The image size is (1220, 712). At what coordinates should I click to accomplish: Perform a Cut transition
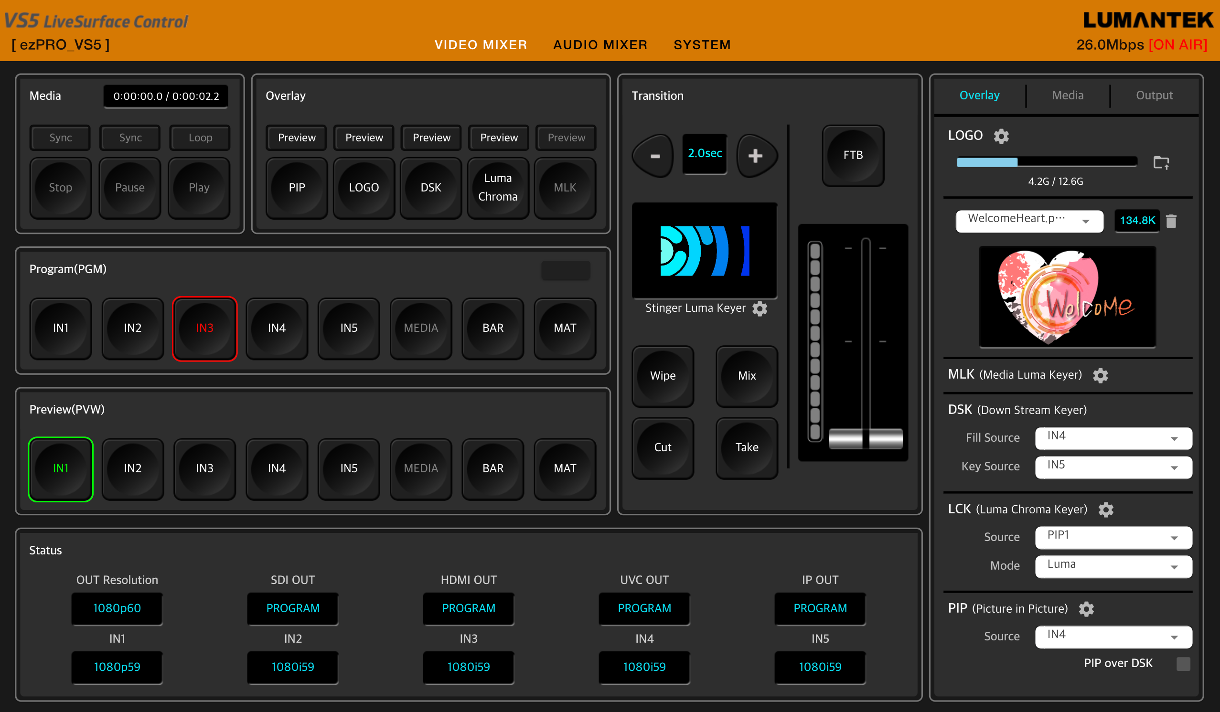click(663, 448)
